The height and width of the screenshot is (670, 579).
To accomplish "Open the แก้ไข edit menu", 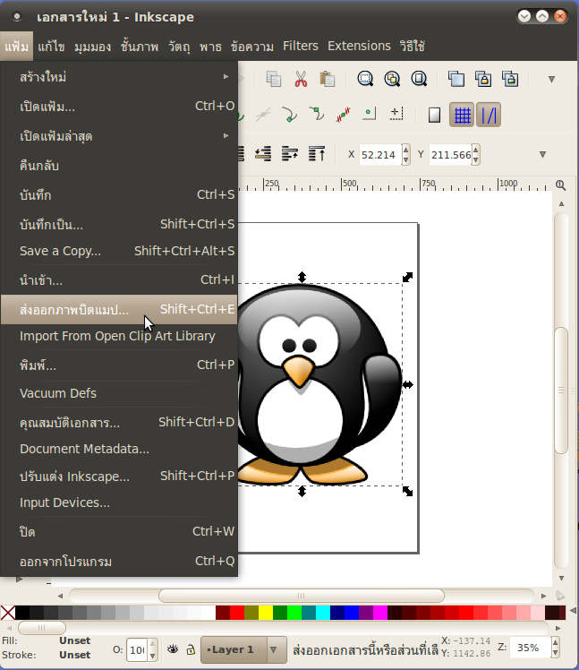I will pyautogui.click(x=51, y=46).
